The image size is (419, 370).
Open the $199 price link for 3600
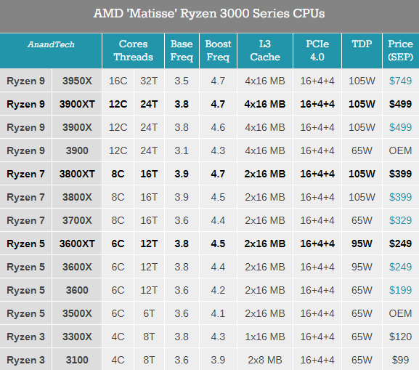pyautogui.click(x=400, y=290)
